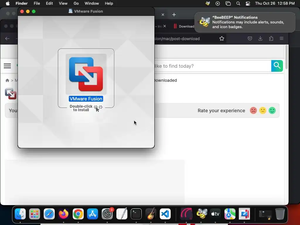Open TextEdit from the Dock
This screenshot has width=300, height=225.
coord(122,214)
